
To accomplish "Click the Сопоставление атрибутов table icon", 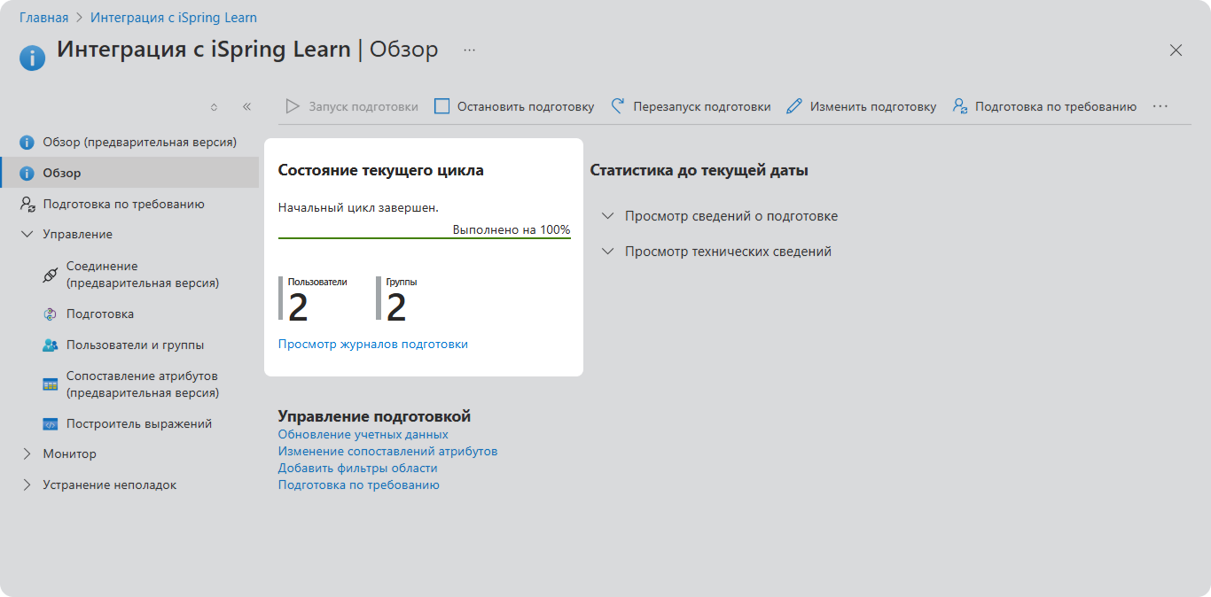I will tap(50, 384).
